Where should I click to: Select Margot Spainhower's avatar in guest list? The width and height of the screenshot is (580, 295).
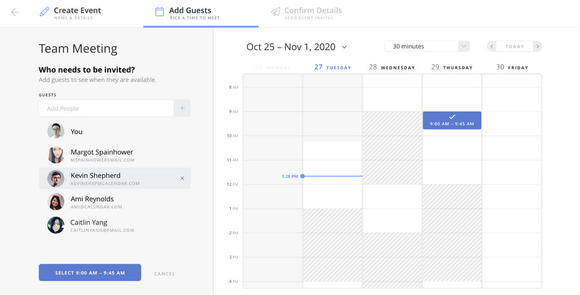pyautogui.click(x=56, y=155)
